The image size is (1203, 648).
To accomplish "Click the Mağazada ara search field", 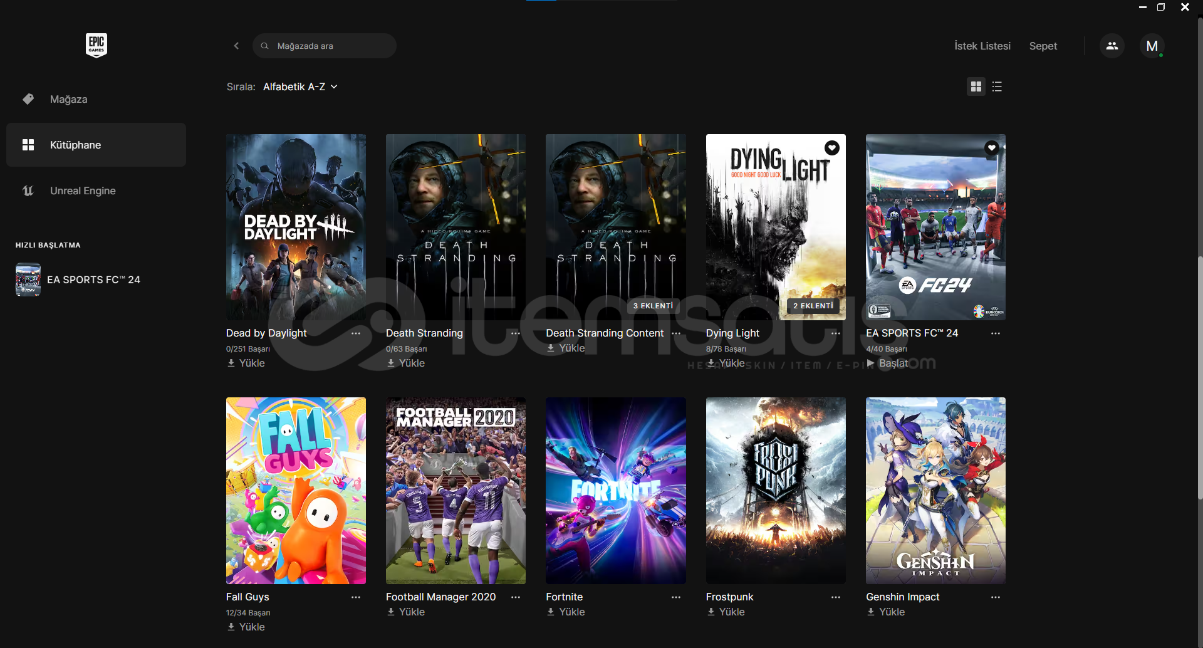I will tap(324, 46).
